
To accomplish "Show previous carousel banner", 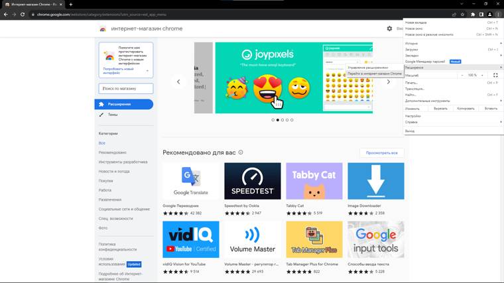I will (x=178, y=82).
